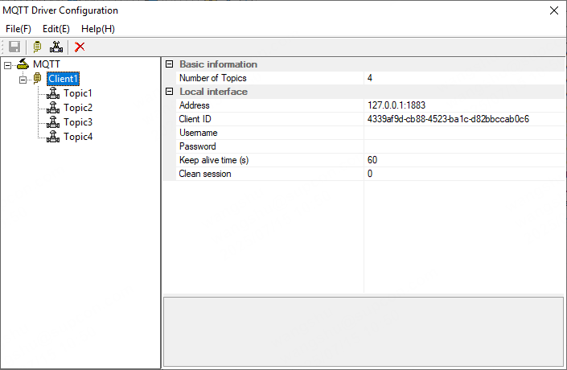Click the empty Username value field

click(464, 133)
